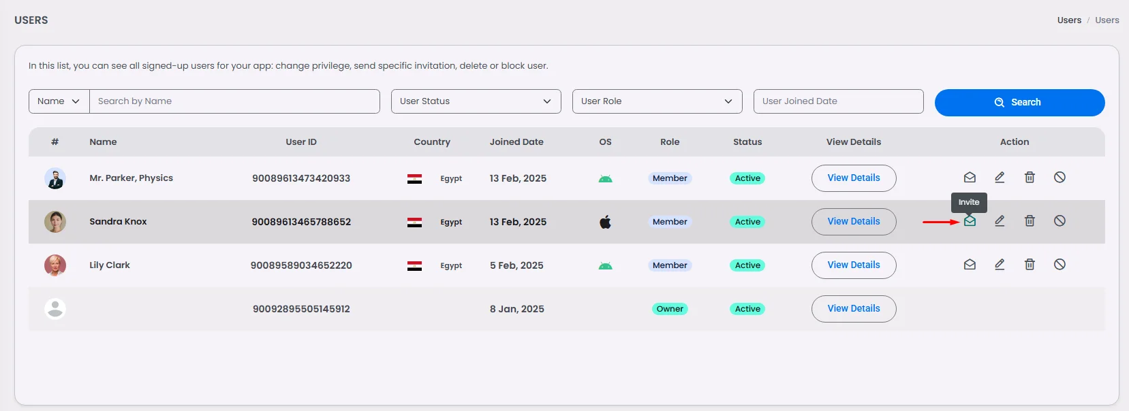Edit user Lily Clark with pencil icon
This screenshot has height=411, width=1129.
point(1000,265)
